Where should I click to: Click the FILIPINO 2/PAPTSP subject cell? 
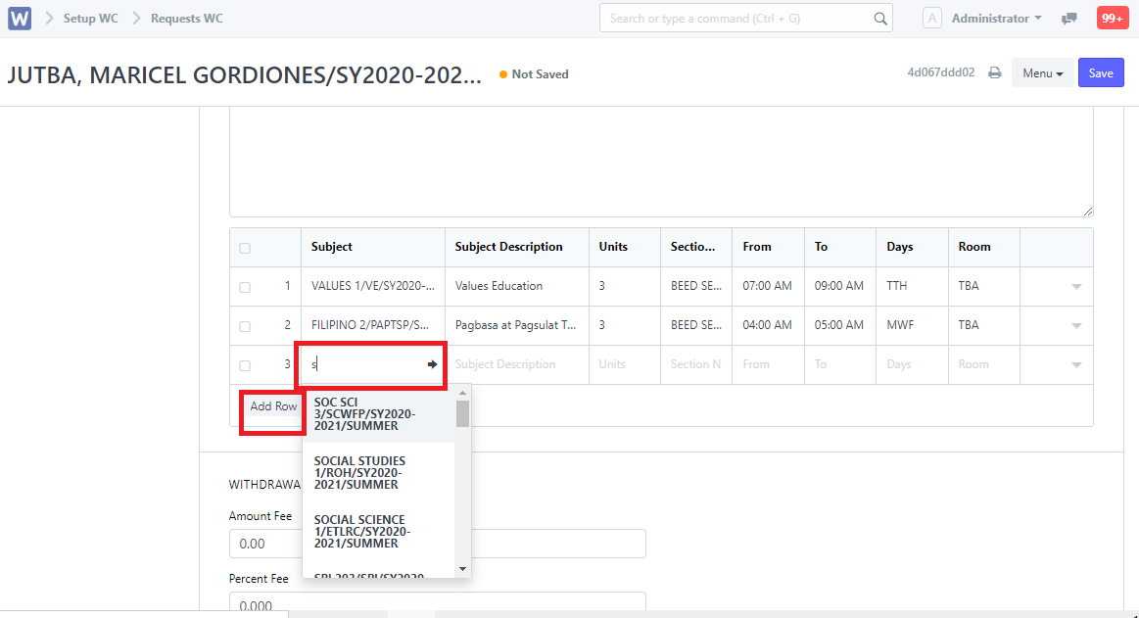pos(372,325)
